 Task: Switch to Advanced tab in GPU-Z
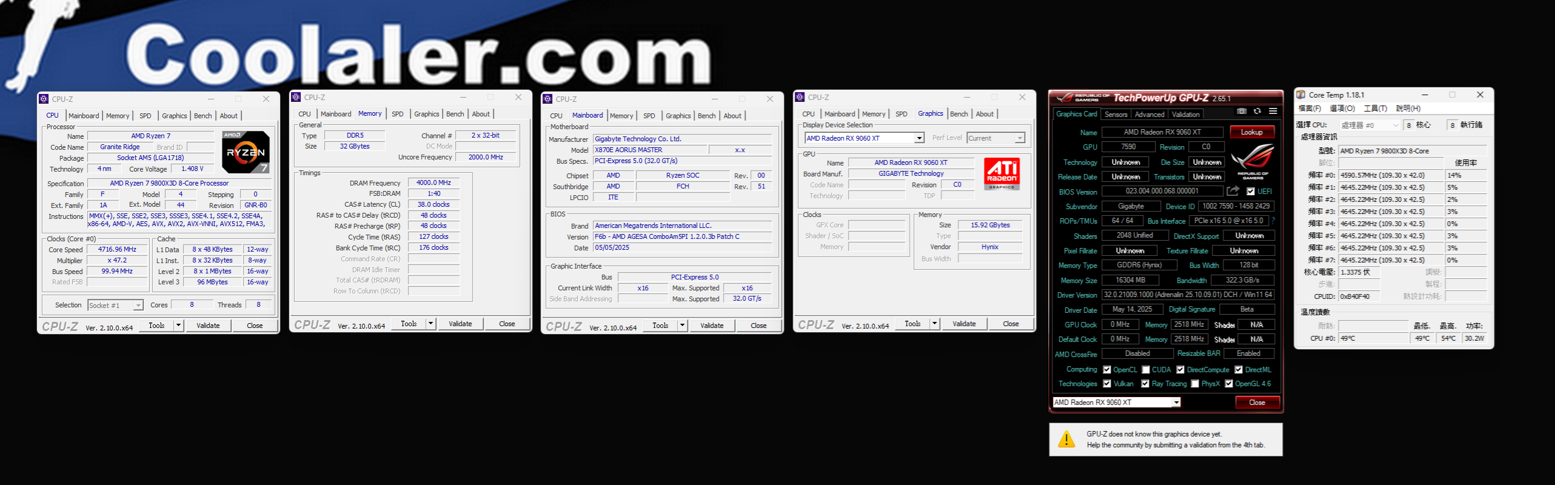1149,114
